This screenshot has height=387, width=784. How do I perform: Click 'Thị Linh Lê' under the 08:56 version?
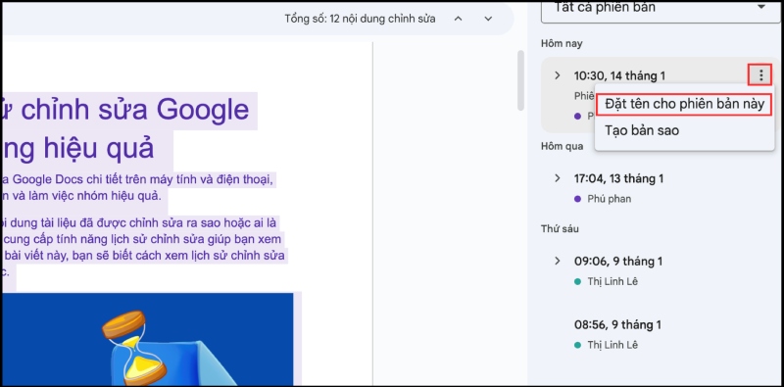pyautogui.click(x=612, y=345)
